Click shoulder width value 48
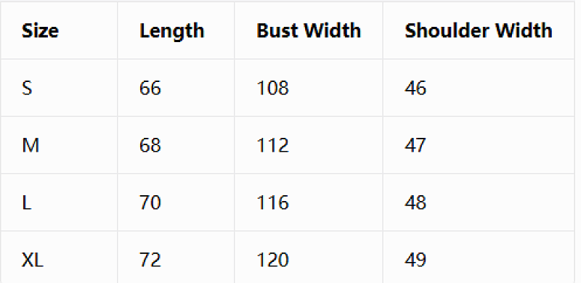The width and height of the screenshot is (581, 283). [415, 203]
